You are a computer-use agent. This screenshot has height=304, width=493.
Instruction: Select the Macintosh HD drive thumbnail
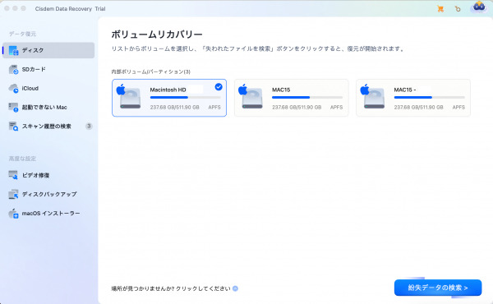[x=129, y=97]
